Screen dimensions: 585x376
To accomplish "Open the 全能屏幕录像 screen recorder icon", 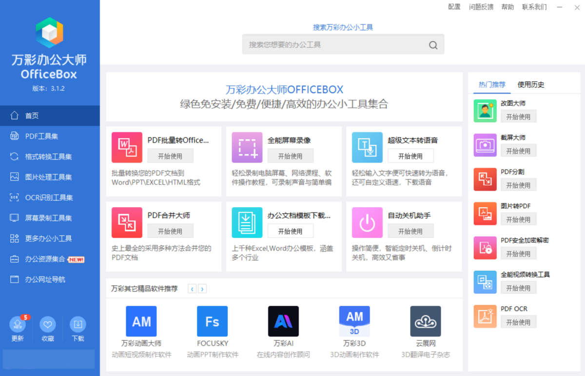I will tap(247, 147).
